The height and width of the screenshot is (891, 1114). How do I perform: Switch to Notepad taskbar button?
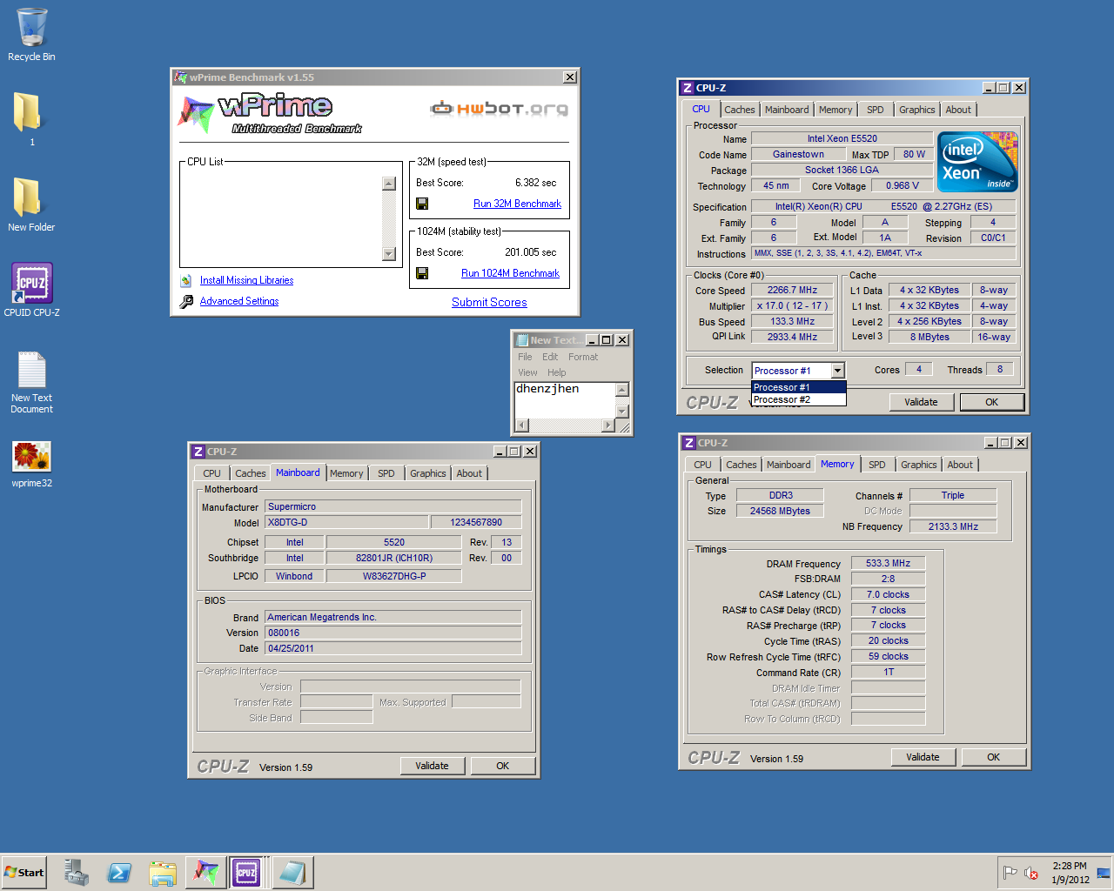292,873
